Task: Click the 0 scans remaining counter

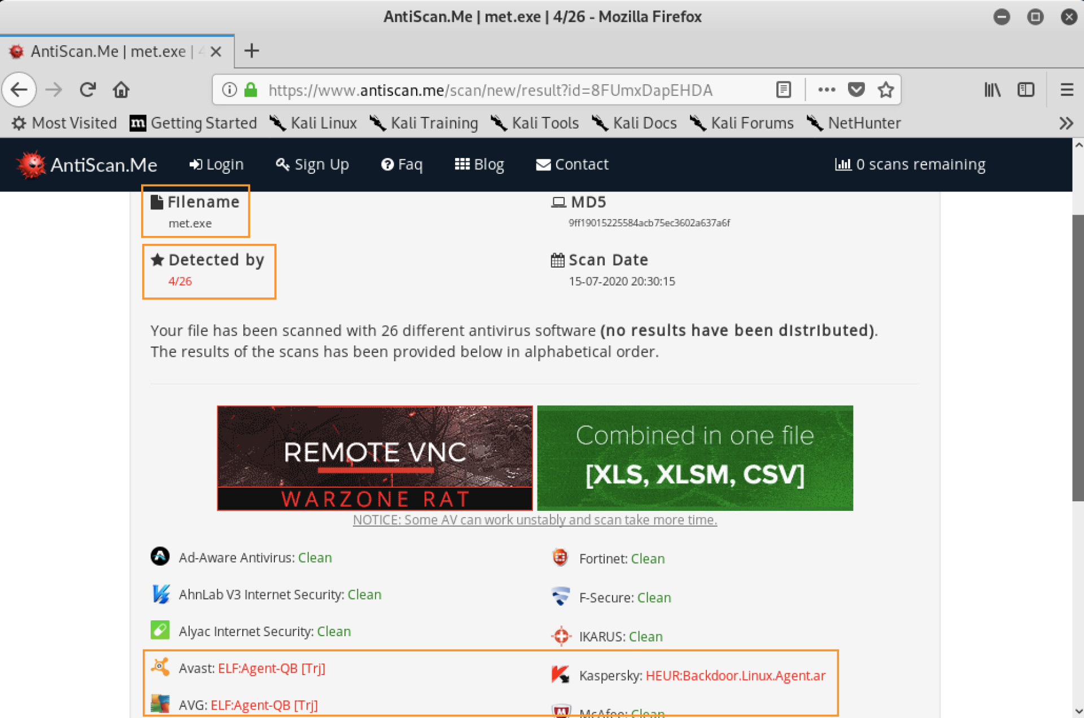Action: (x=910, y=164)
